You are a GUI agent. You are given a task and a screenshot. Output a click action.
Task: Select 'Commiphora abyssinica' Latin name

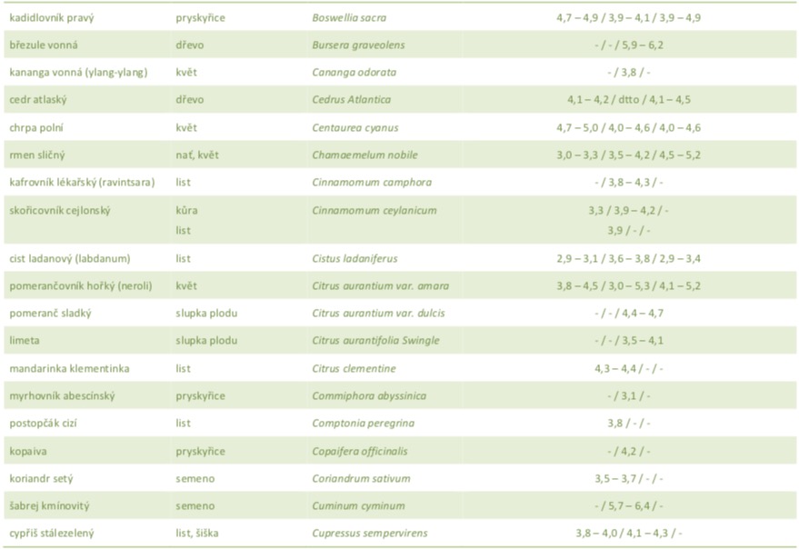369,396
